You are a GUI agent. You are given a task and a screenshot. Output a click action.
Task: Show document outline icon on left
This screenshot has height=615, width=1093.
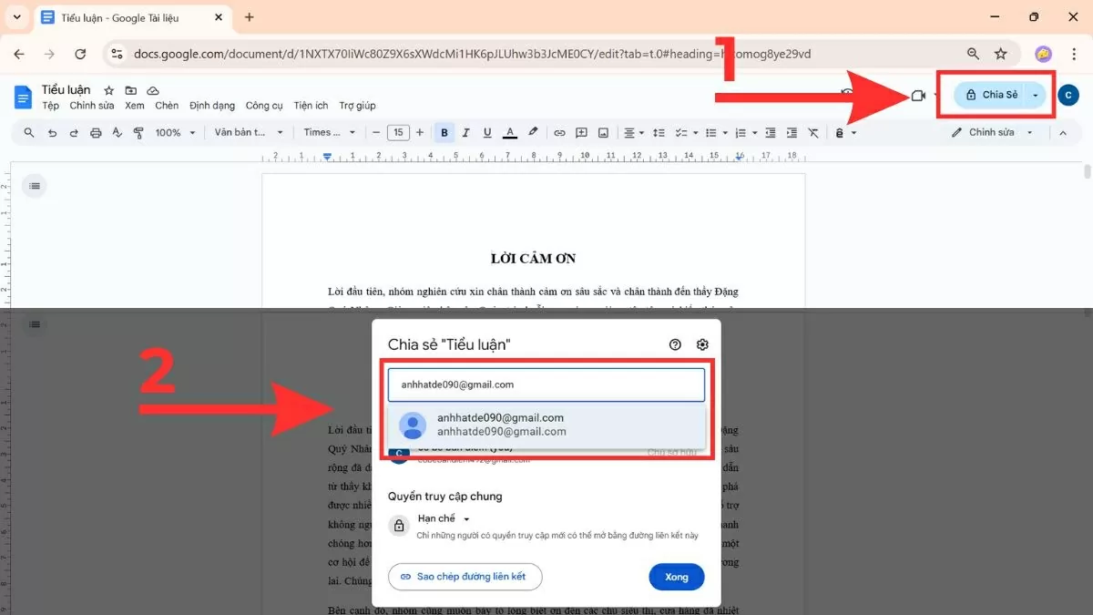(x=35, y=186)
